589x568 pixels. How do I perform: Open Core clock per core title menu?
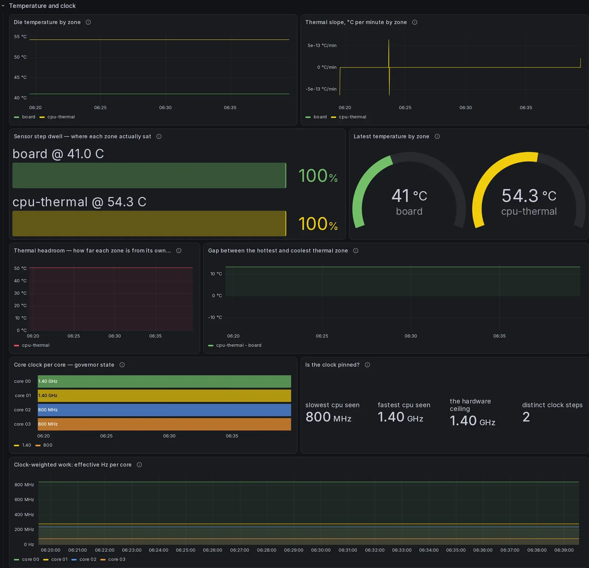(x=64, y=365)
